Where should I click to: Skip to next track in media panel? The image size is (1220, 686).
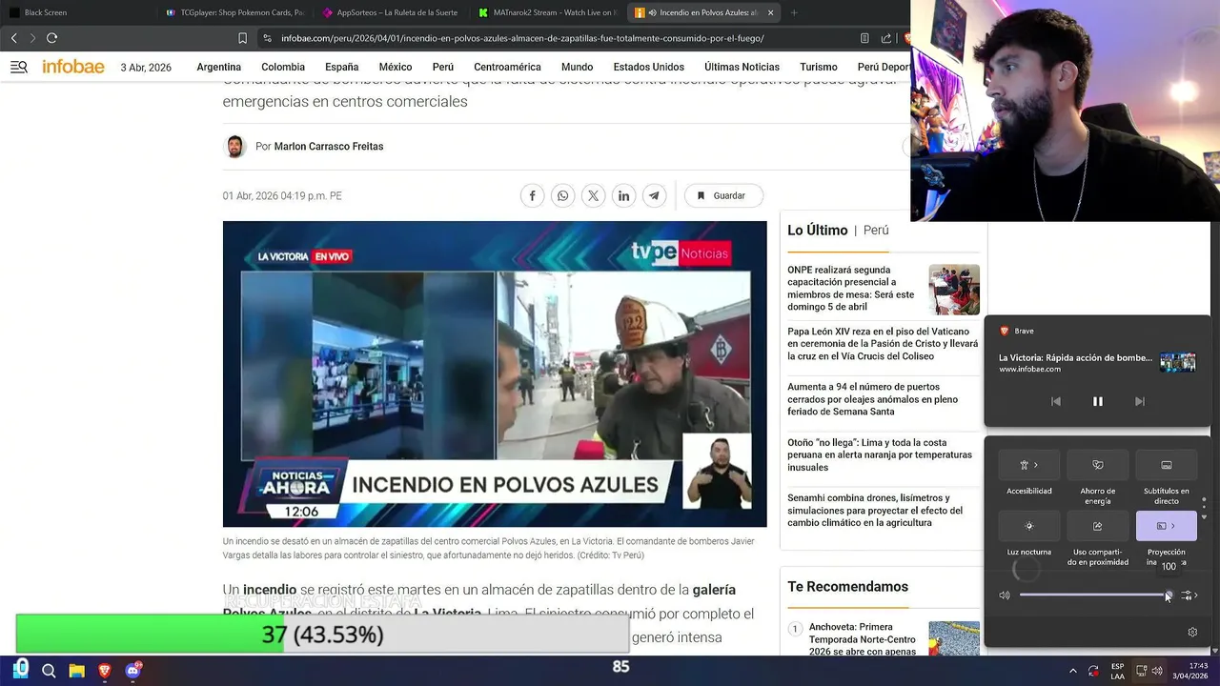(1139, 402)
